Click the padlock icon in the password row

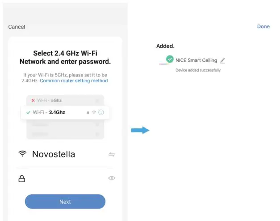point(21,178)
